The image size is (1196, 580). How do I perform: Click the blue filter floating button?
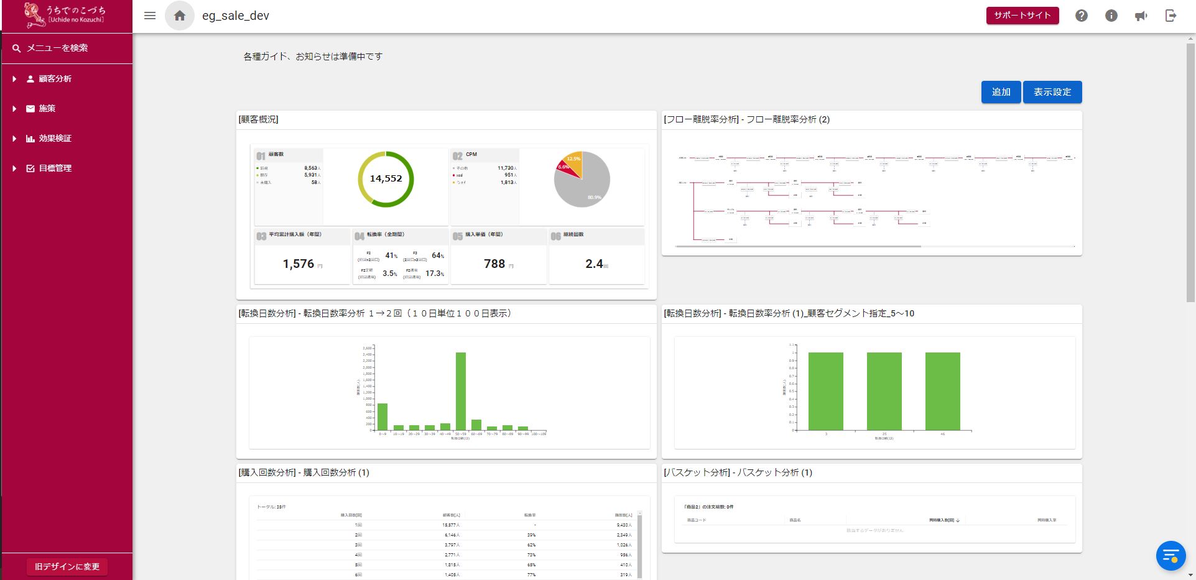(x=1171, y=555)
